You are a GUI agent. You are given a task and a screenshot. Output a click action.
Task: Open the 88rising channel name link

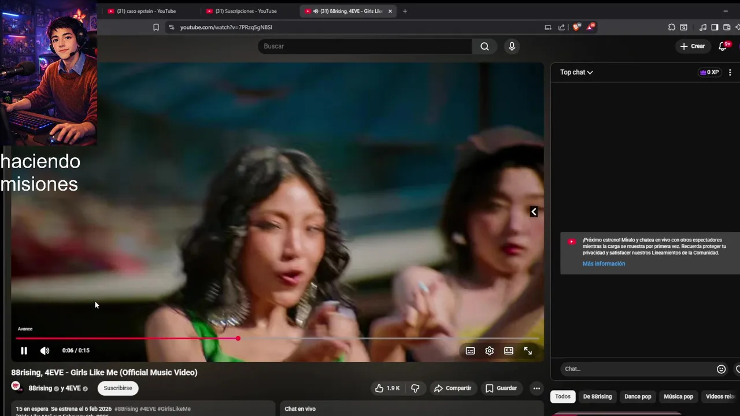(x=40, y=388)
